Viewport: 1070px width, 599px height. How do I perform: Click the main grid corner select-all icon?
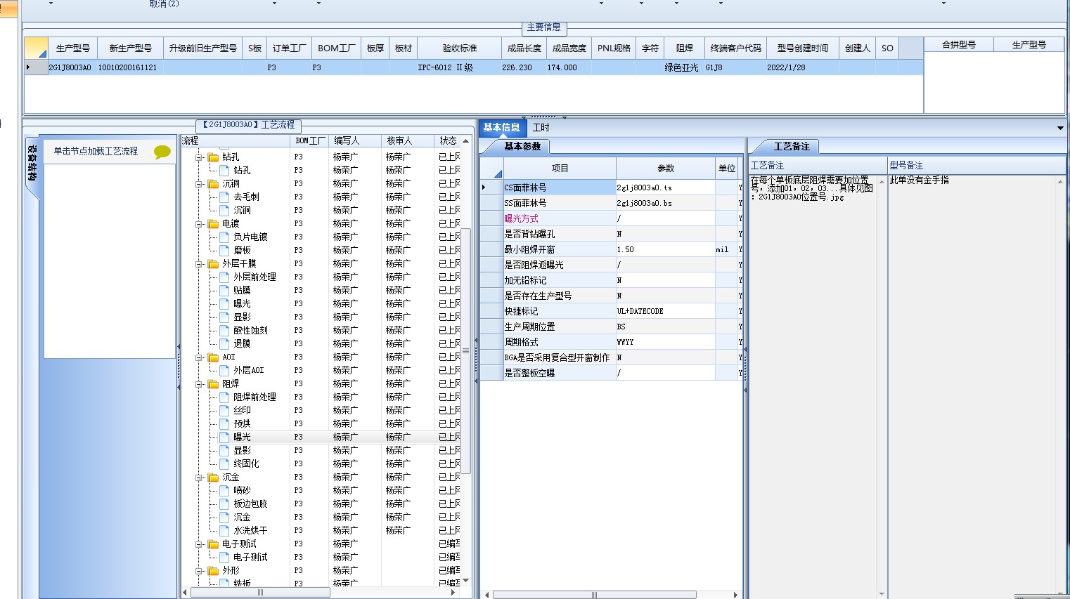coord(36,48)
